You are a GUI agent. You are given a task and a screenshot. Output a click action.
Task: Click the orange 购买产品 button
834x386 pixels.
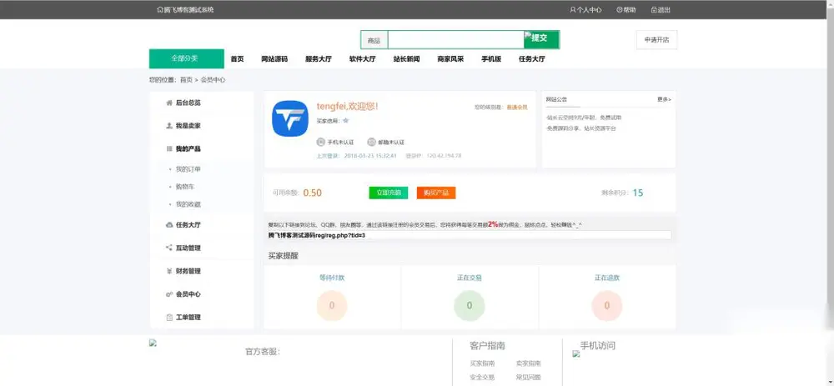[436, 193]
